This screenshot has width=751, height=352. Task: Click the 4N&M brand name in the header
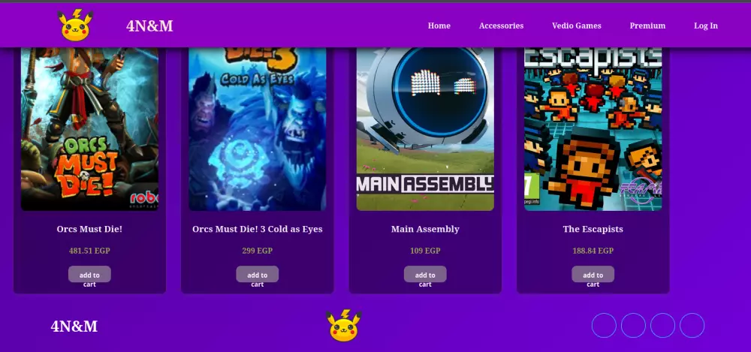click(149, 26)
